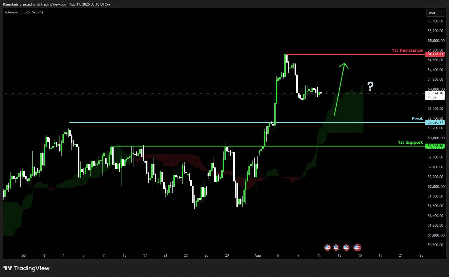Click the Ichimoku (9, 26, 52, 26) indicator legend

(x=24, y=12)
